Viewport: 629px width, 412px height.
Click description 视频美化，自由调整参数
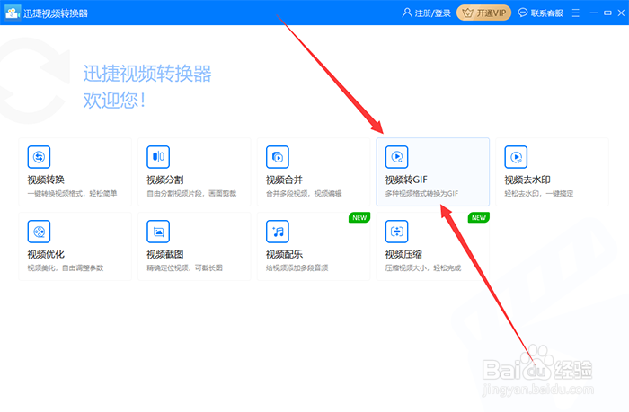click(x=66, y=268)
